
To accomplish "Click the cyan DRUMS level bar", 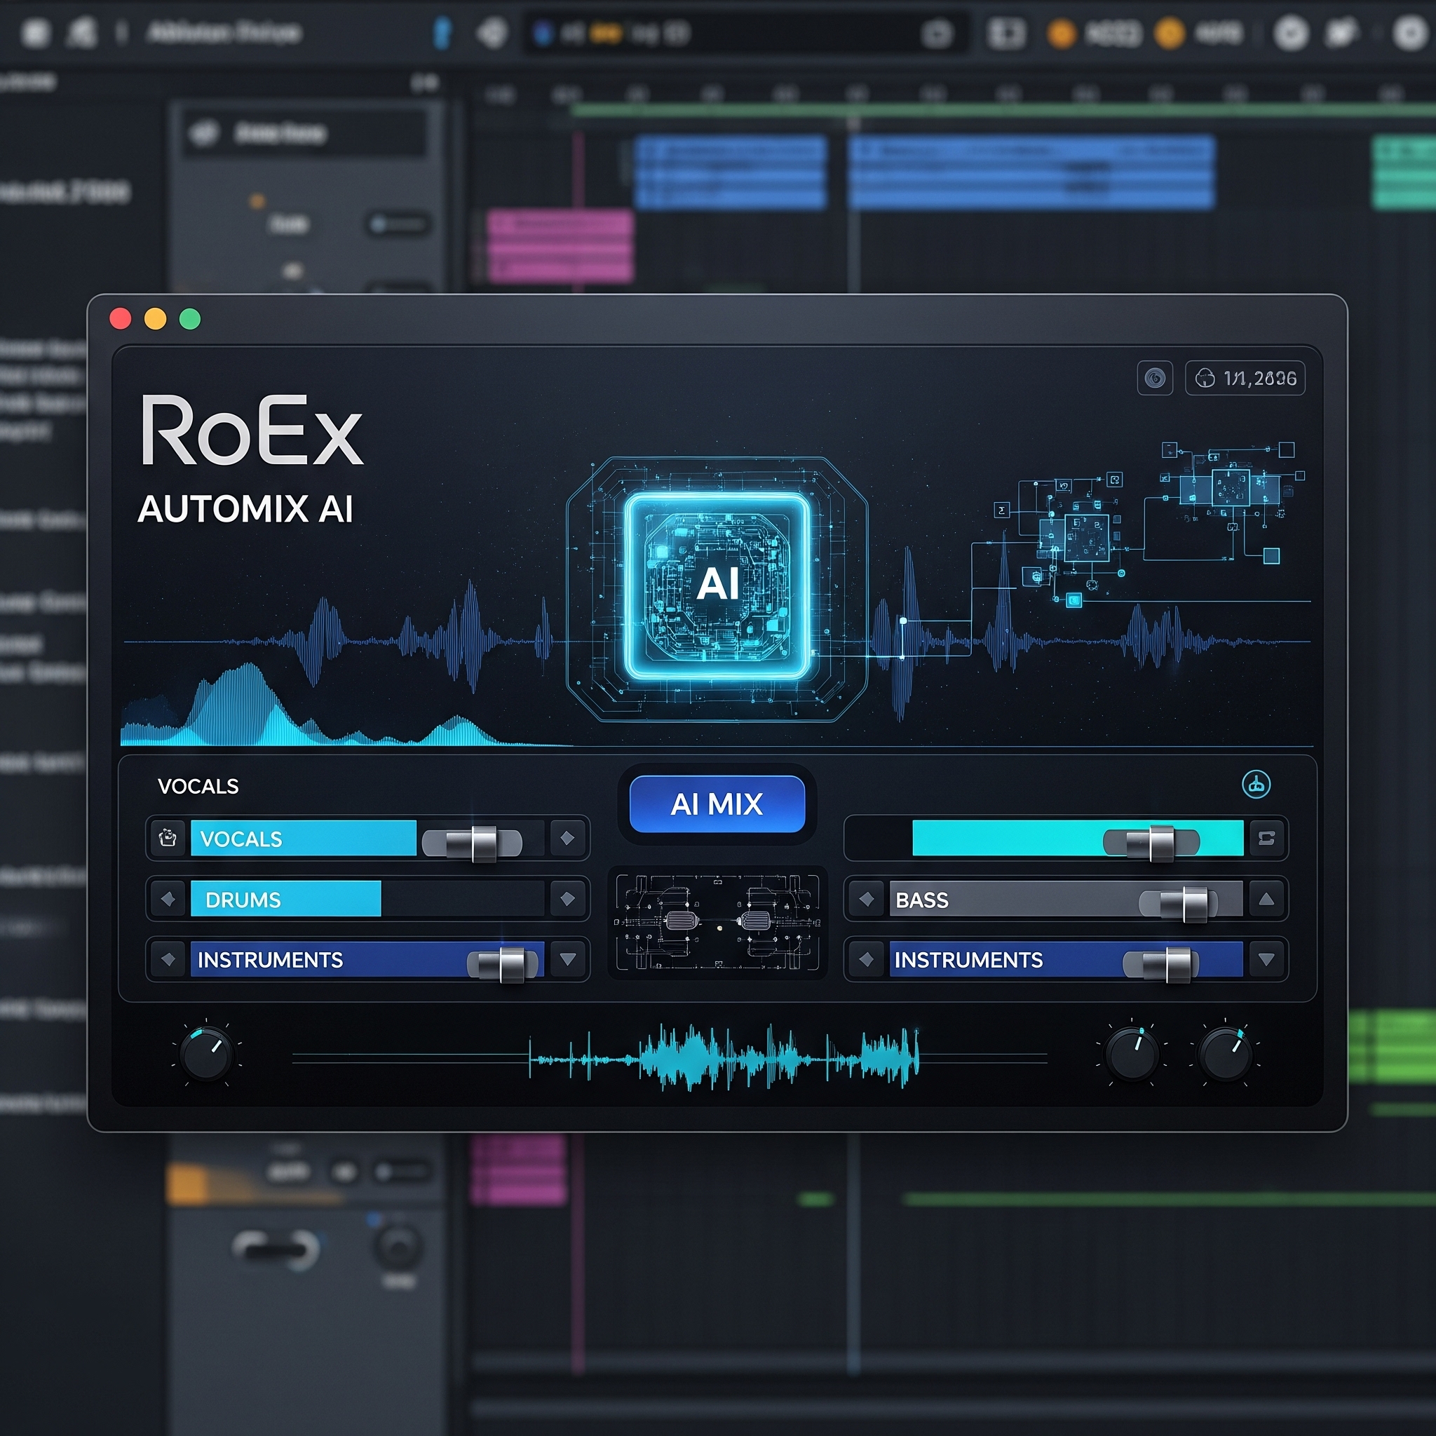I will [285, 899].
